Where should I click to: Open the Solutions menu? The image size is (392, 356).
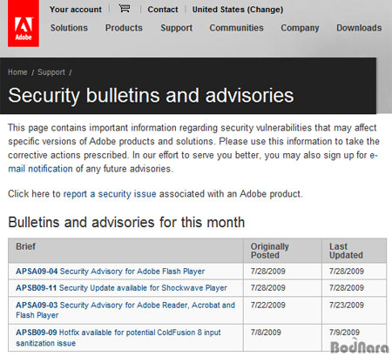tap(69, 28)
